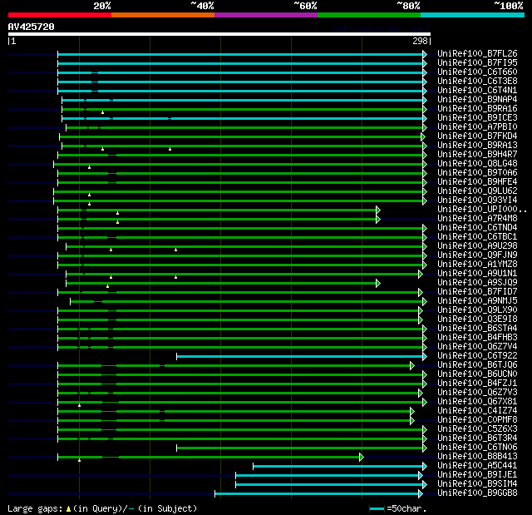Select the UniRef100_B6TJQ6 label
The height and width of the screenshot is (515, 532).
click(477, 365)
